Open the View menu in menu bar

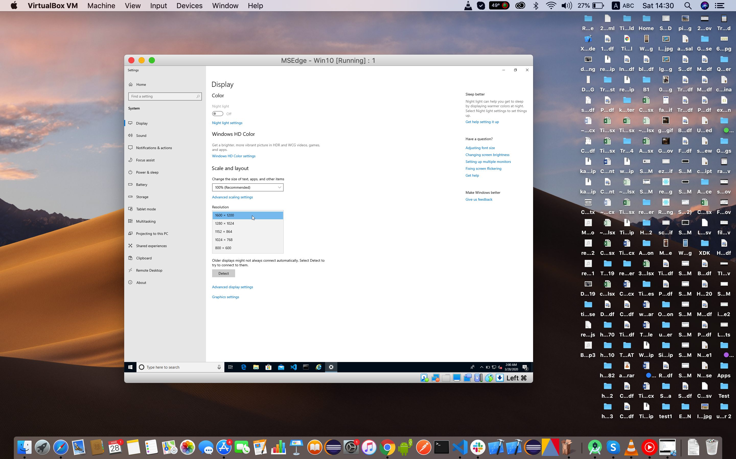tap(132, 5)
